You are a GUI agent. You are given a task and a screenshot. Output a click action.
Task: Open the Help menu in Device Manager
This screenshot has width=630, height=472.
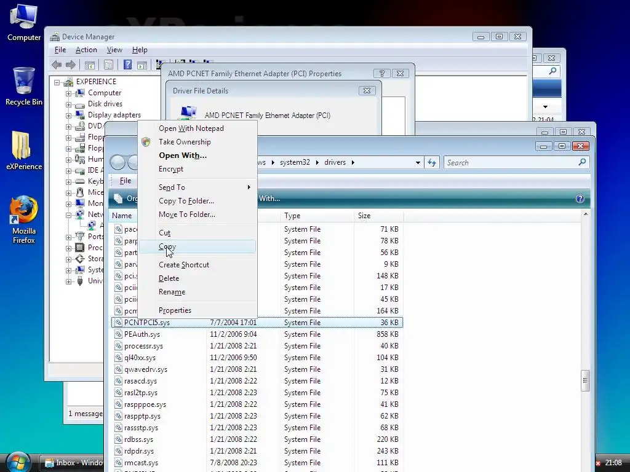140,50
